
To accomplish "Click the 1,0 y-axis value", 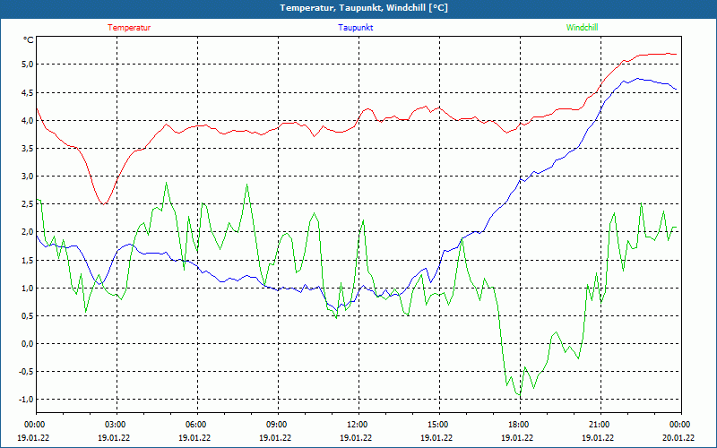I will [28, 289].
